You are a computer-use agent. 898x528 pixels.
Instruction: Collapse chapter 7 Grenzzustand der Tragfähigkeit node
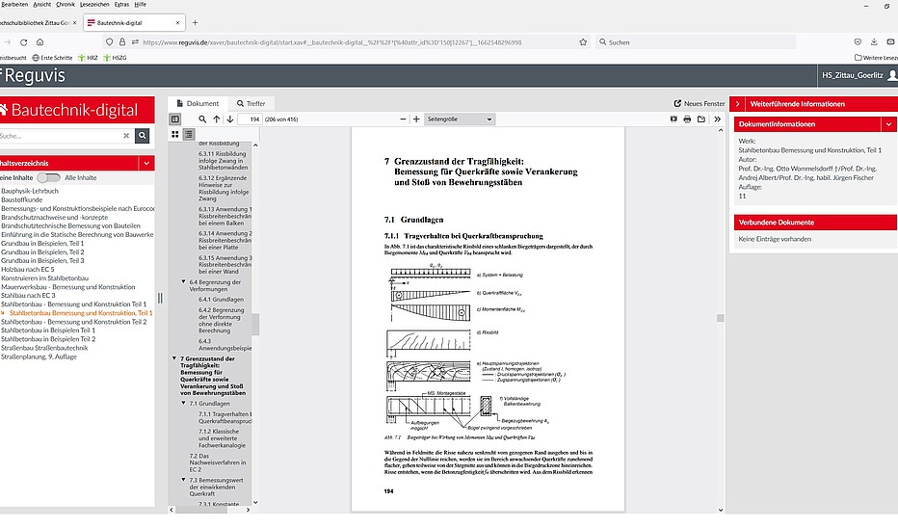tap(174, 358)
